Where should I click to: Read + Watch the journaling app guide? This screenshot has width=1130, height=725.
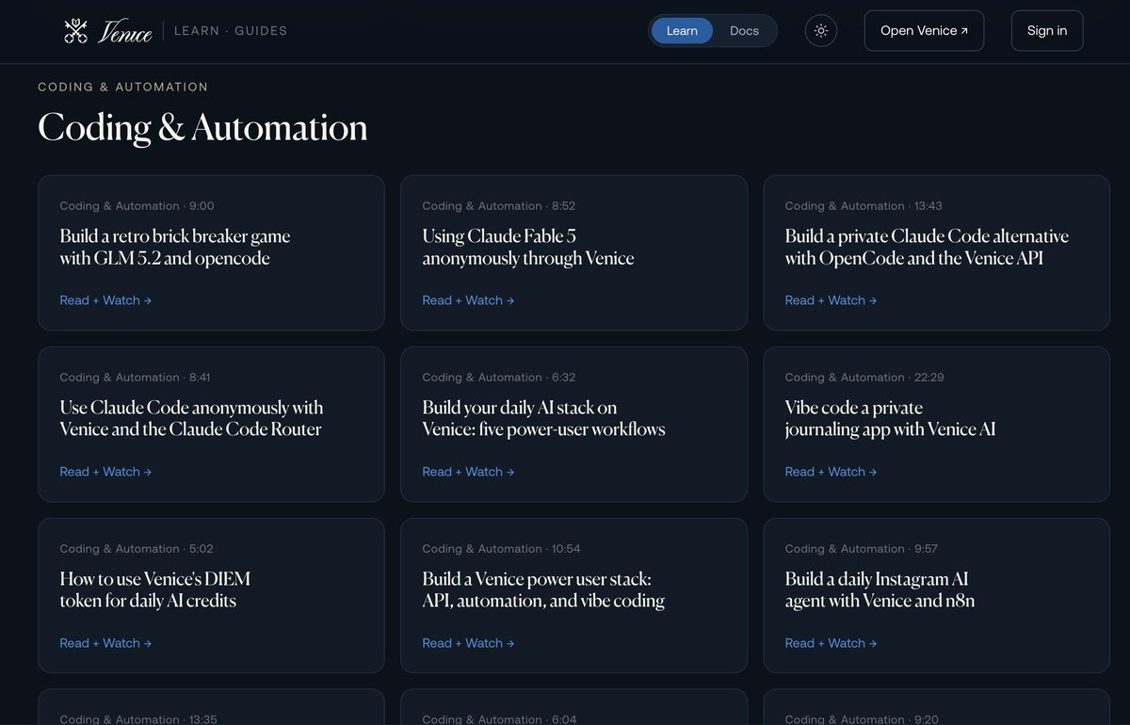pyautogui.click(x=831, y=472)
